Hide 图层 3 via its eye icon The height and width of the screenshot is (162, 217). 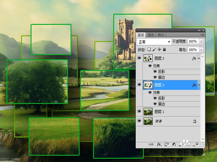coord(139,85)
